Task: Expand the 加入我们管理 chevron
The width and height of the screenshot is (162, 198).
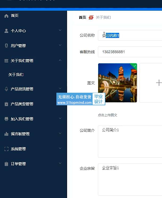Action: click(60, 118)
